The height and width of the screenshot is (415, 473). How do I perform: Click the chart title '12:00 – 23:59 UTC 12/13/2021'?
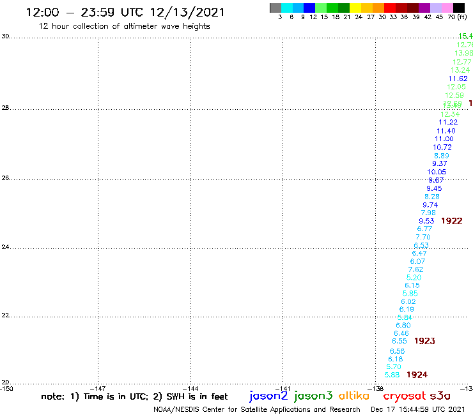(125, 12)
